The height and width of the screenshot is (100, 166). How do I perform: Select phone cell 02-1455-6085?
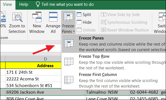pos(145,98)
